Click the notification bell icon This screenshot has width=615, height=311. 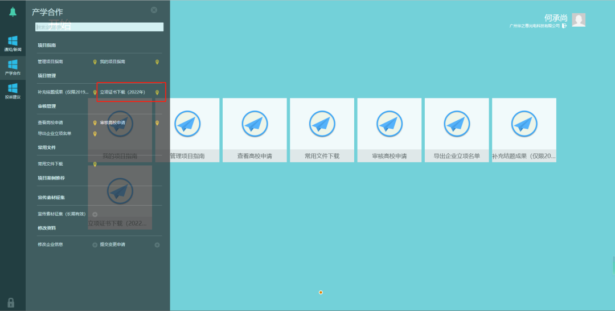tap(13, 11)
